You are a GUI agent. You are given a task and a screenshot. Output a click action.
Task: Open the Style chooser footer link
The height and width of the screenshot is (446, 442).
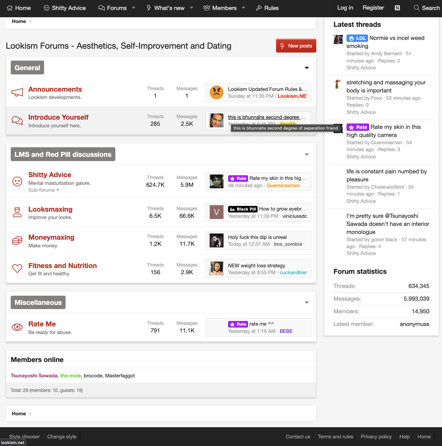pyautogui.click(x=25, y=437)
